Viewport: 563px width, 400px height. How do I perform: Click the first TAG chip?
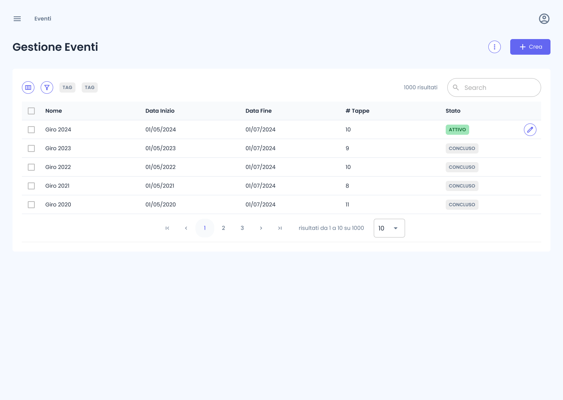pos(67,87)
